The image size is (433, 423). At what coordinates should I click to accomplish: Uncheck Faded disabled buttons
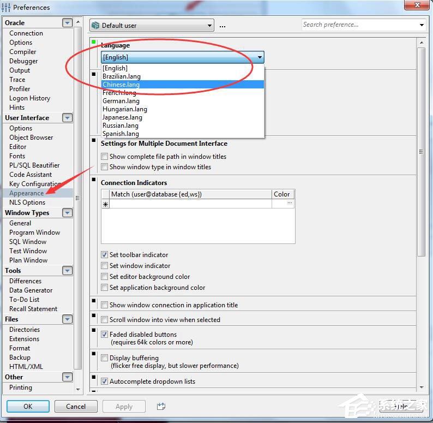tap(104, 334)
